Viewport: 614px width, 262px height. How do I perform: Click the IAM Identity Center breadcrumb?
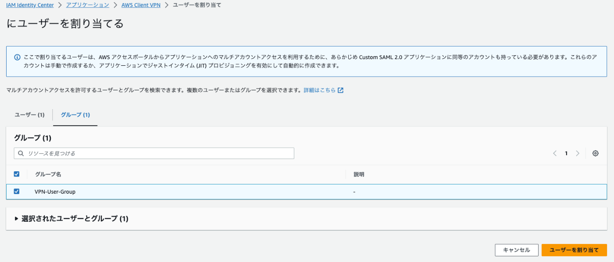(30, 5)
